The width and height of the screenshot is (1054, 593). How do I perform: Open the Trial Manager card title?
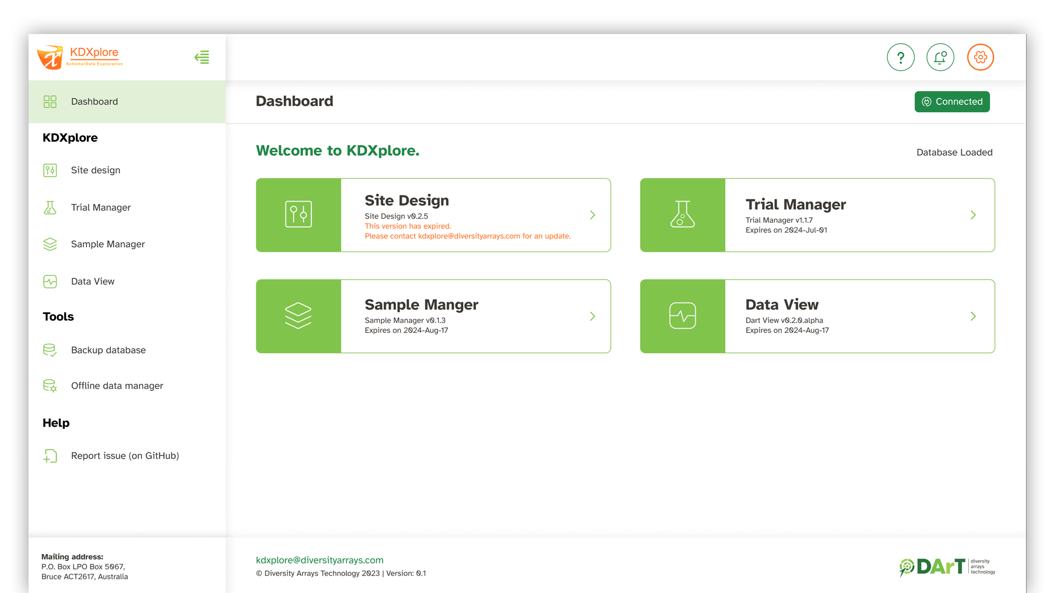[x=795, y=204]
